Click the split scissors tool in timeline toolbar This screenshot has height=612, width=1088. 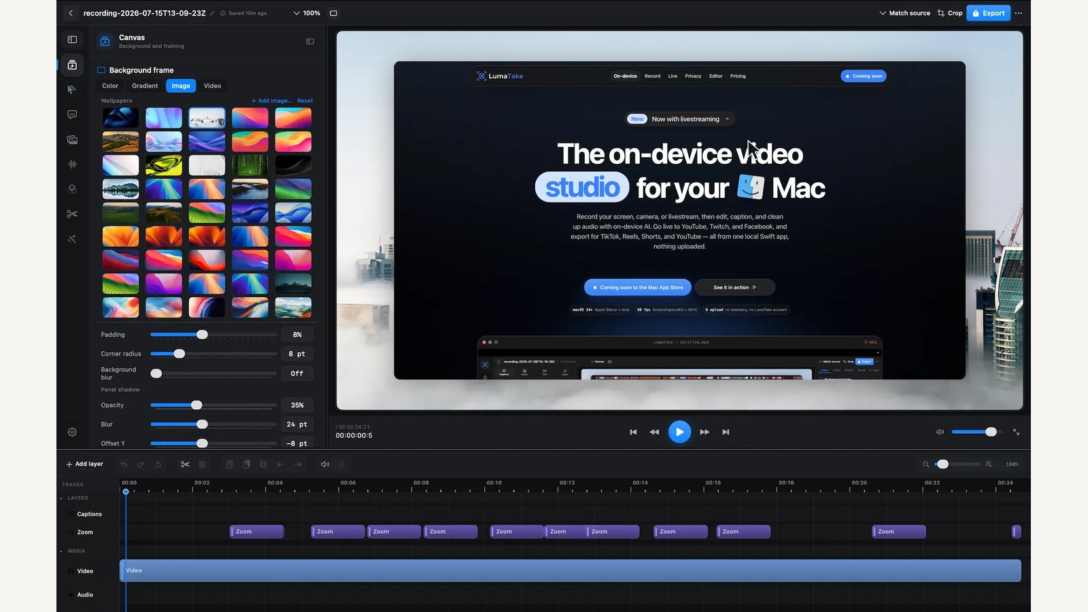coord(185,464)
